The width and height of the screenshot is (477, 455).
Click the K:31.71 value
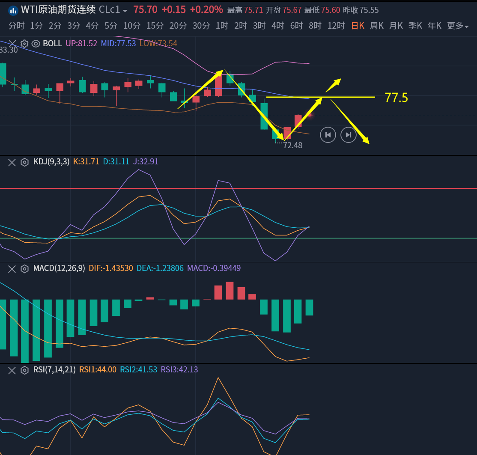click(86, 161)
